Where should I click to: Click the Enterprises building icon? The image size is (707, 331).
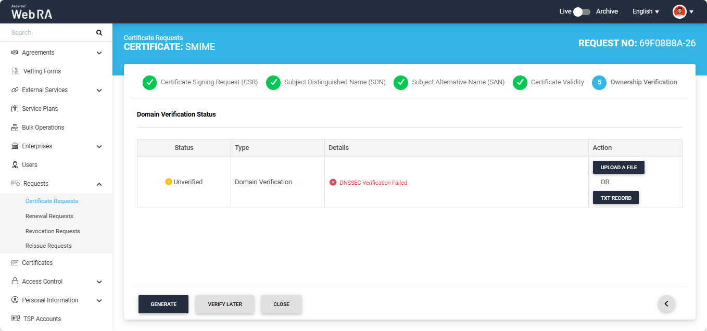pyautogui.click(x=15, y=146)
